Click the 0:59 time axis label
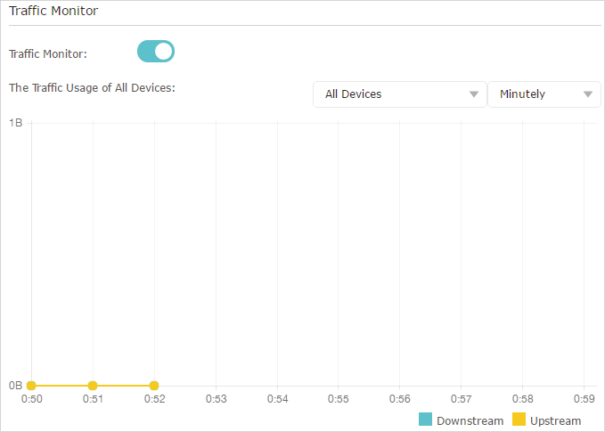 [x=584, y=399]
